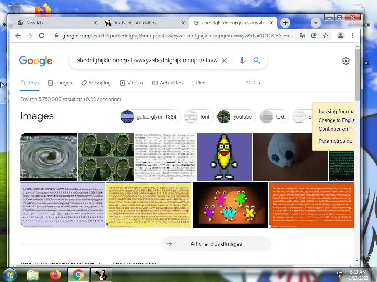Open the orange font chart thumbnail

(x=311, y=205)
